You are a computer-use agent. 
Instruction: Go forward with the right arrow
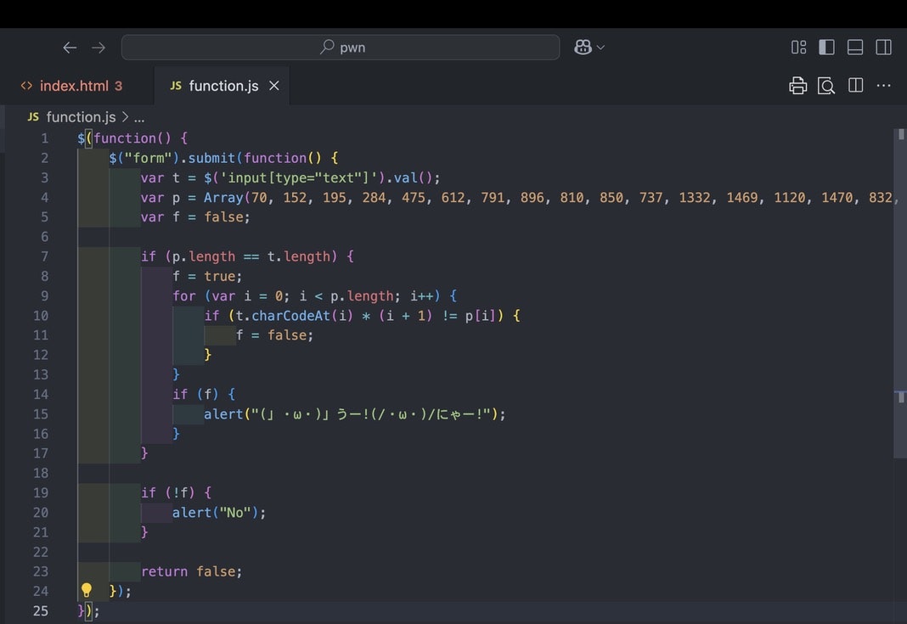point(99,48)
